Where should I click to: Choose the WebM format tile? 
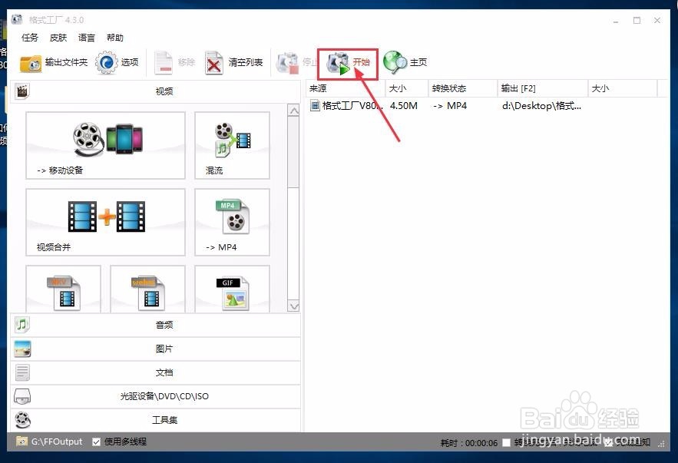click(148, 289)
